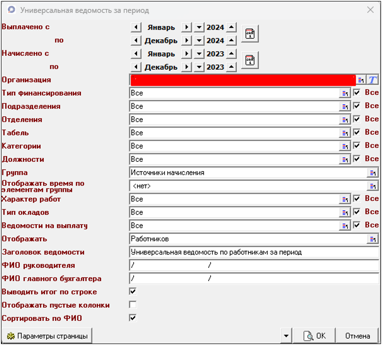The image size is (382, 345).
Task: Step Начислено по month back from Декабрь
Action: (136, 67)
